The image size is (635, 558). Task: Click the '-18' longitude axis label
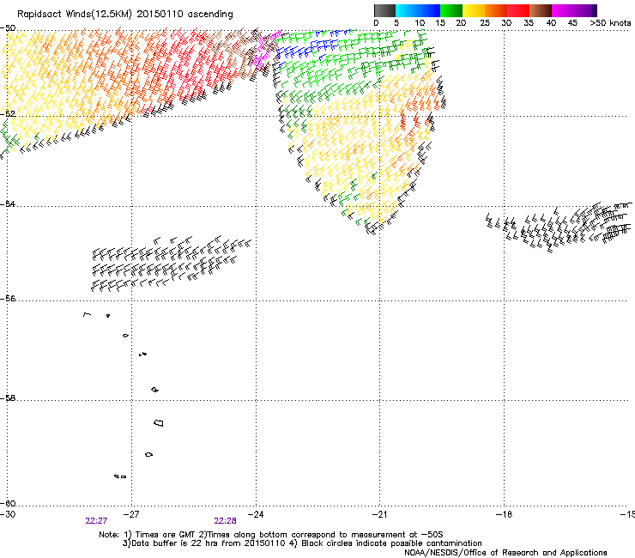[x=505, y=514]
